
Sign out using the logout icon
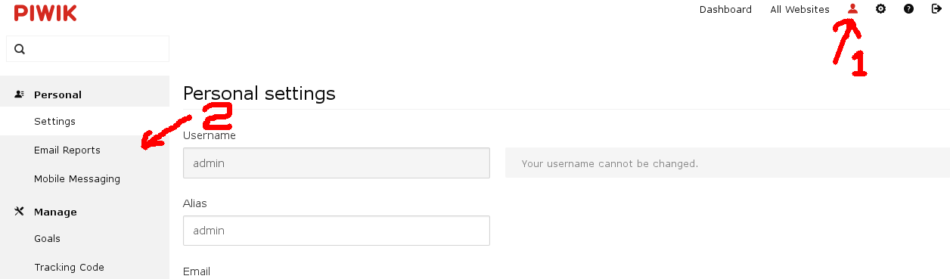click(936, 9)
